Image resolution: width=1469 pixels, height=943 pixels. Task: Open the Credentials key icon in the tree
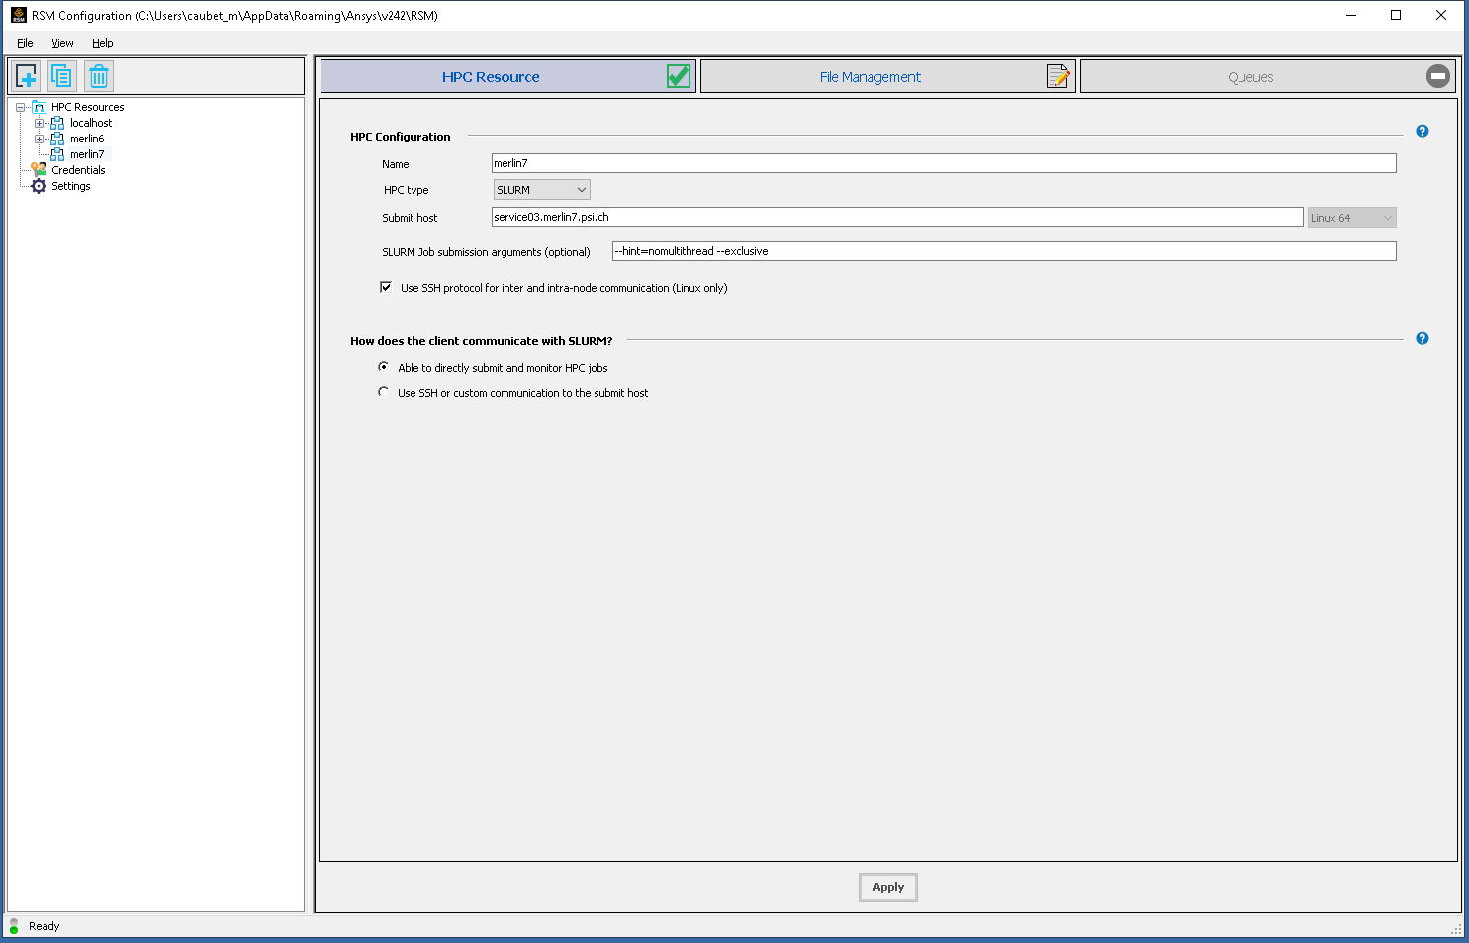tap(39, 169)
